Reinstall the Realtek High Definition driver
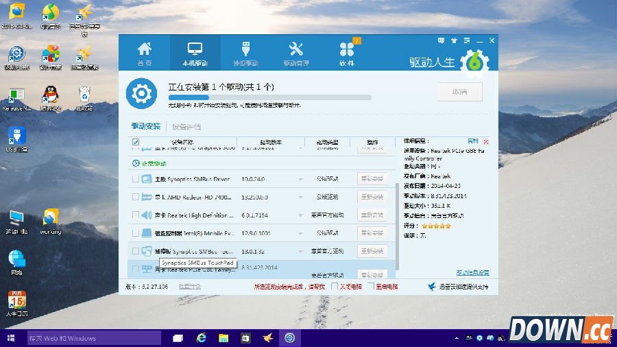617x347 pixels. click(372, 215)
